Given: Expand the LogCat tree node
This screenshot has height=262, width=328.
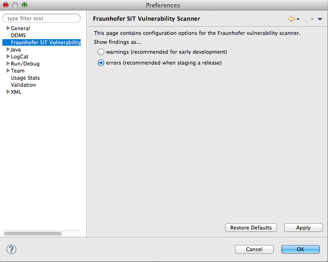Looking at the screenshot, I should click(x=8, y=57).
